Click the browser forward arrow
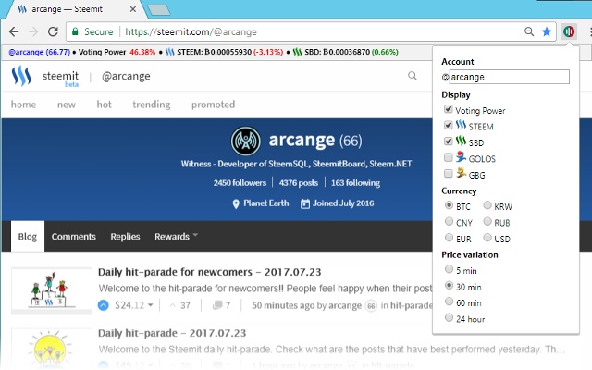Viewport: 592px width, 370px height. tap(33, 31)
